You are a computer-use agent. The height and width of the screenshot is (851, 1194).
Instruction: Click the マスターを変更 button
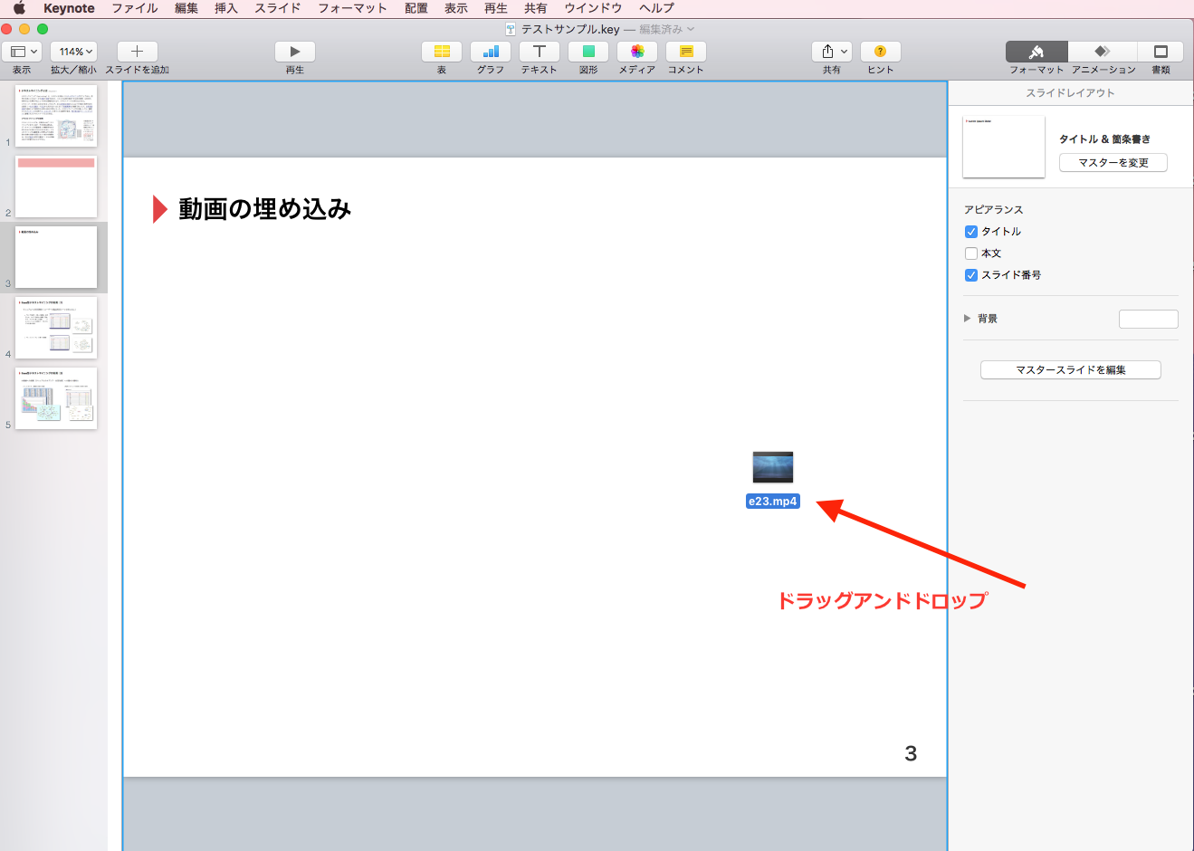1113,163
